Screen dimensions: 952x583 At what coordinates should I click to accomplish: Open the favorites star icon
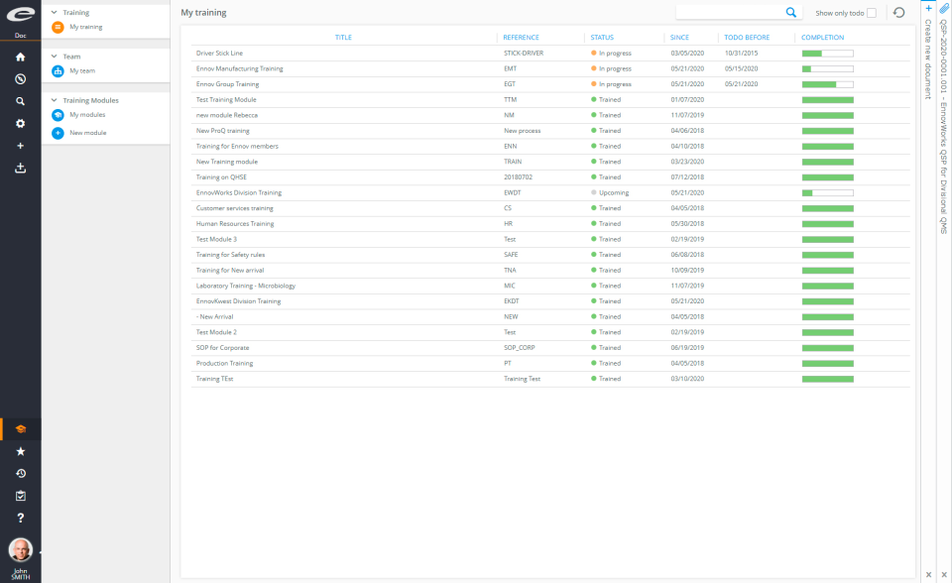pyautogui.click(x=20, y=451)
